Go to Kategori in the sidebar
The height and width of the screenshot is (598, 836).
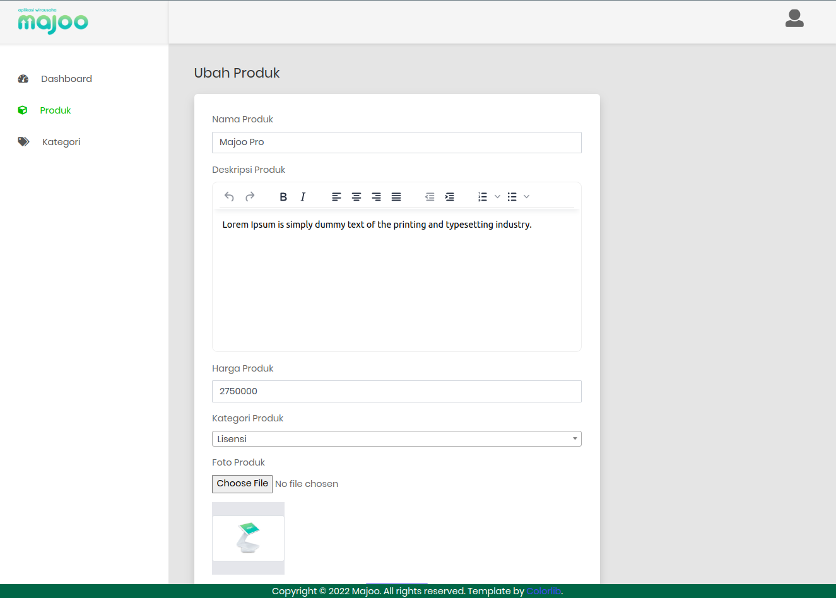(x=61, y=142)
